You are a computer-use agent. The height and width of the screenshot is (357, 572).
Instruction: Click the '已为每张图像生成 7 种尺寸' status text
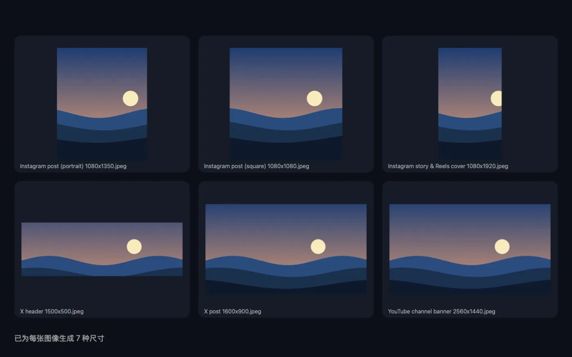(x=59, y=338)
